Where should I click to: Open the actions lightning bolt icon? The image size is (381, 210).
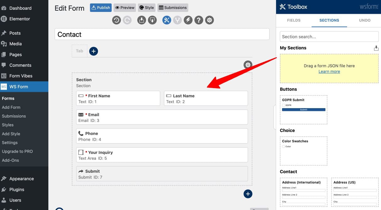pyautogui.click(x=188, y=20)
